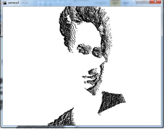Maximize the camera3 window
This screenshot has height=129, width=164.
click(x=146, y=2)
